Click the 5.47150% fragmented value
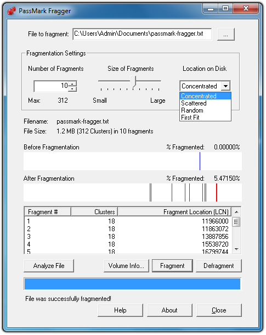Screen dimensions: 266x335 tap(227, 178)
